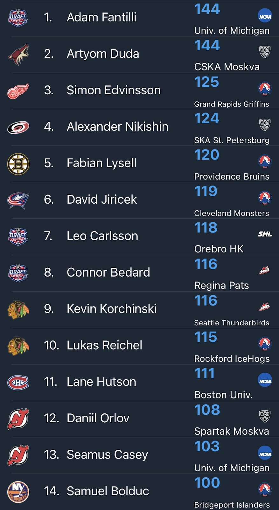Select Lane Hutson in the rankings
The image size is (279, 510).
click(x=101, y=382)
